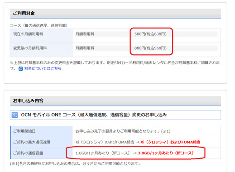The image size is (235, 172).
Task: Select the コース（最大通信速度、通信容量） caption
Action: coord(39,25)
